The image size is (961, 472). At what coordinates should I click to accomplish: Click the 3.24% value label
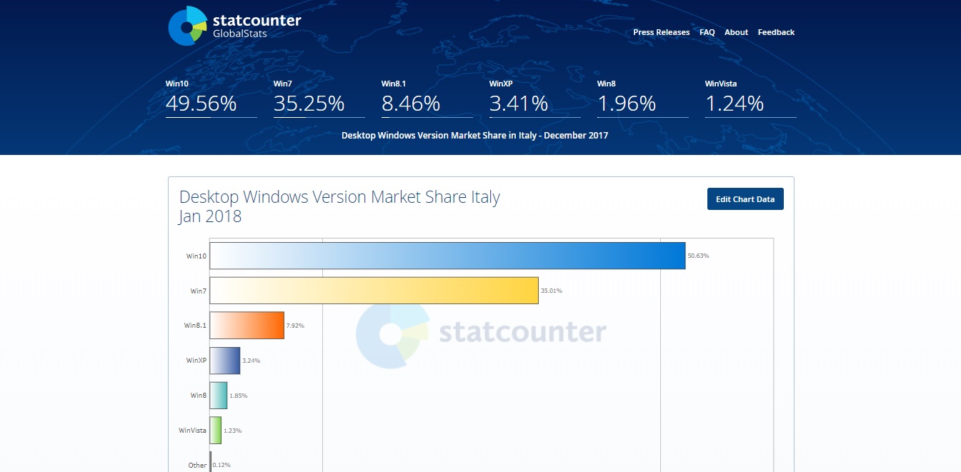251,361
